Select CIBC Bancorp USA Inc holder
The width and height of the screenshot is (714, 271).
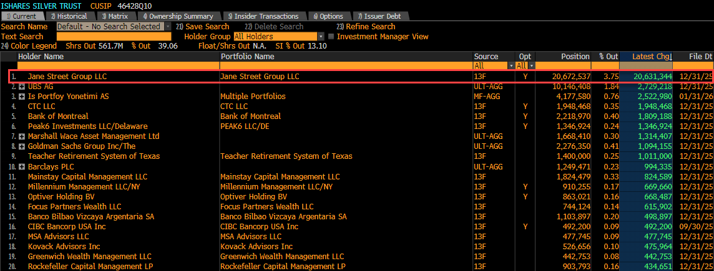coord(67,226)
